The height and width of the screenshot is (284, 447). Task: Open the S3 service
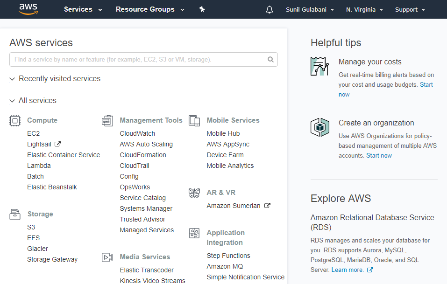click(31, 227)
